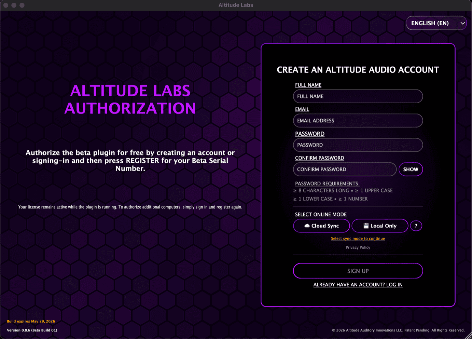Open the ENGLISH (EN) language dropdown

coord(436,23)
